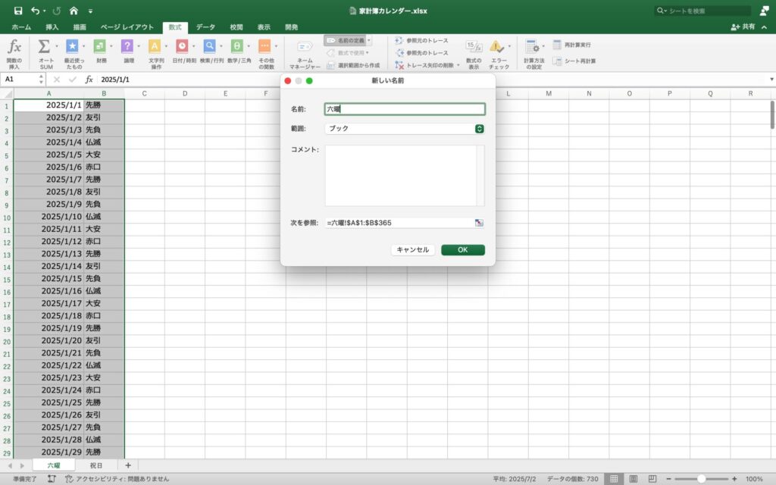776x485 pixels.
Task: Expand the AutoSUM dropdown arrow
Action: 56,46
